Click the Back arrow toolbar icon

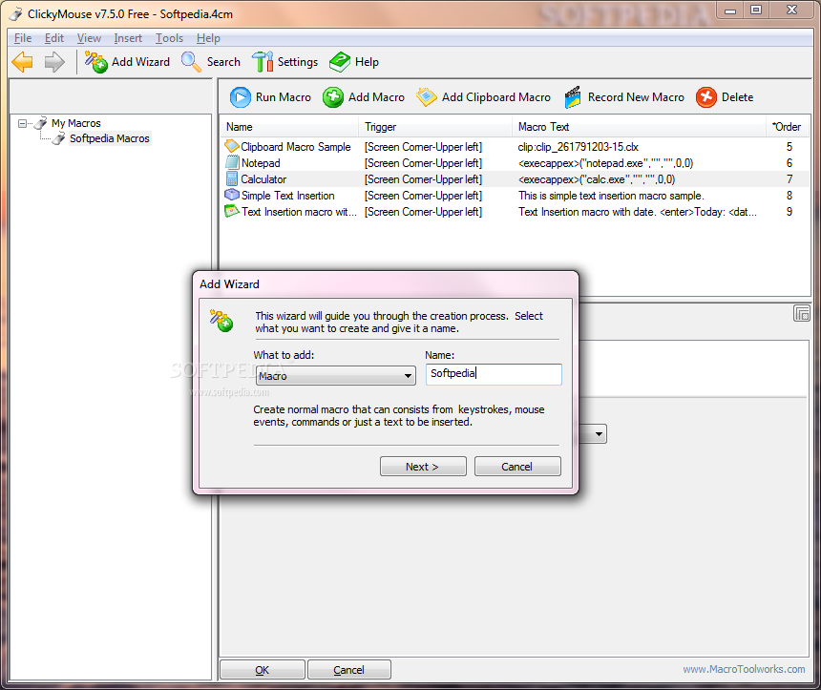tap(23, 62)
